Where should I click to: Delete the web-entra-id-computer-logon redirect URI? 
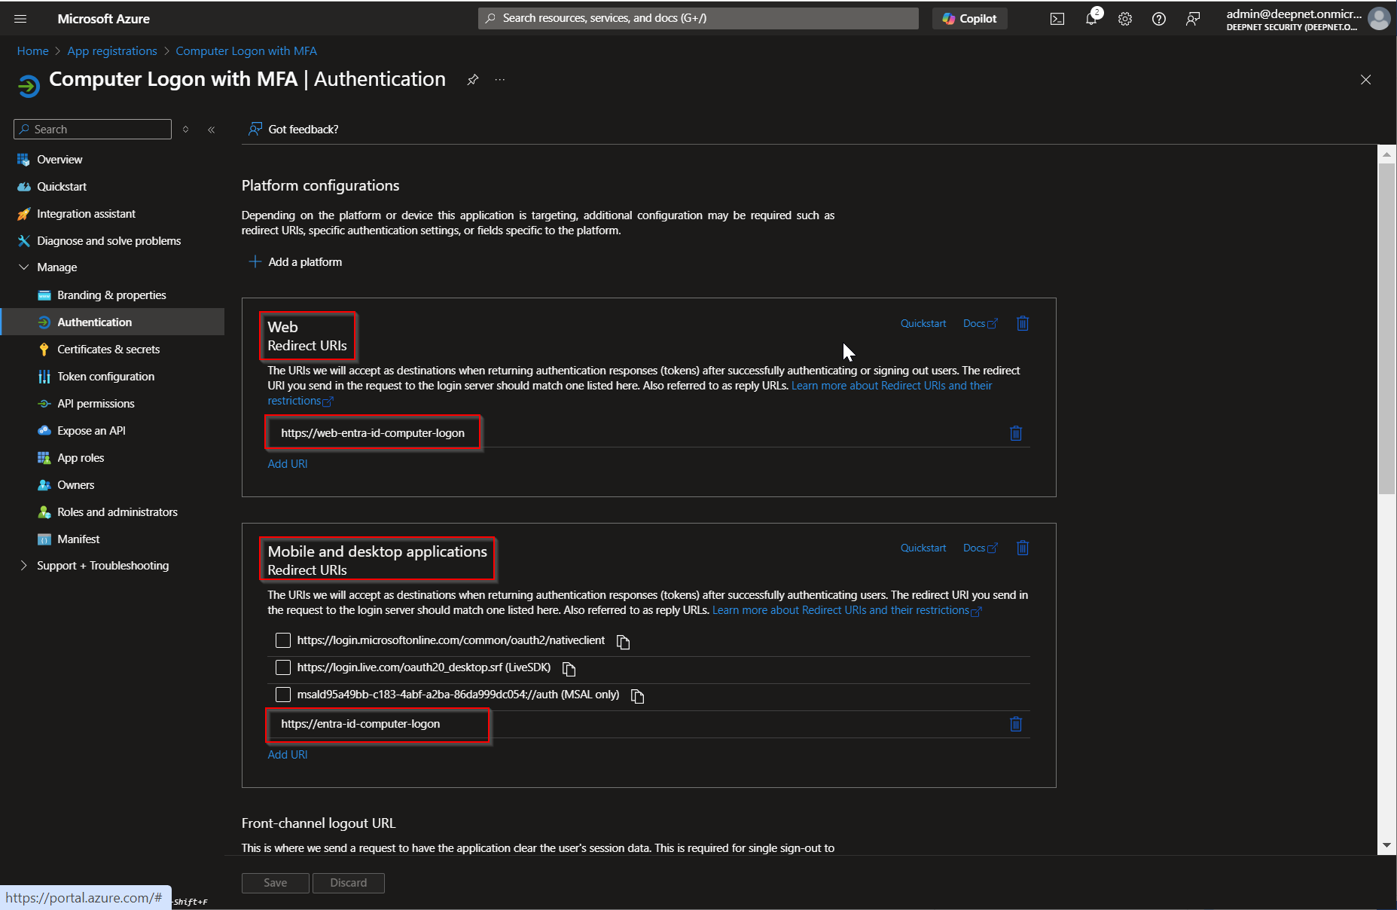click(x=1015, y=433)
